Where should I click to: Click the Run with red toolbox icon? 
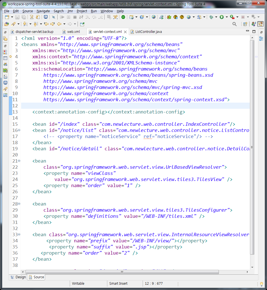point(232,17)
